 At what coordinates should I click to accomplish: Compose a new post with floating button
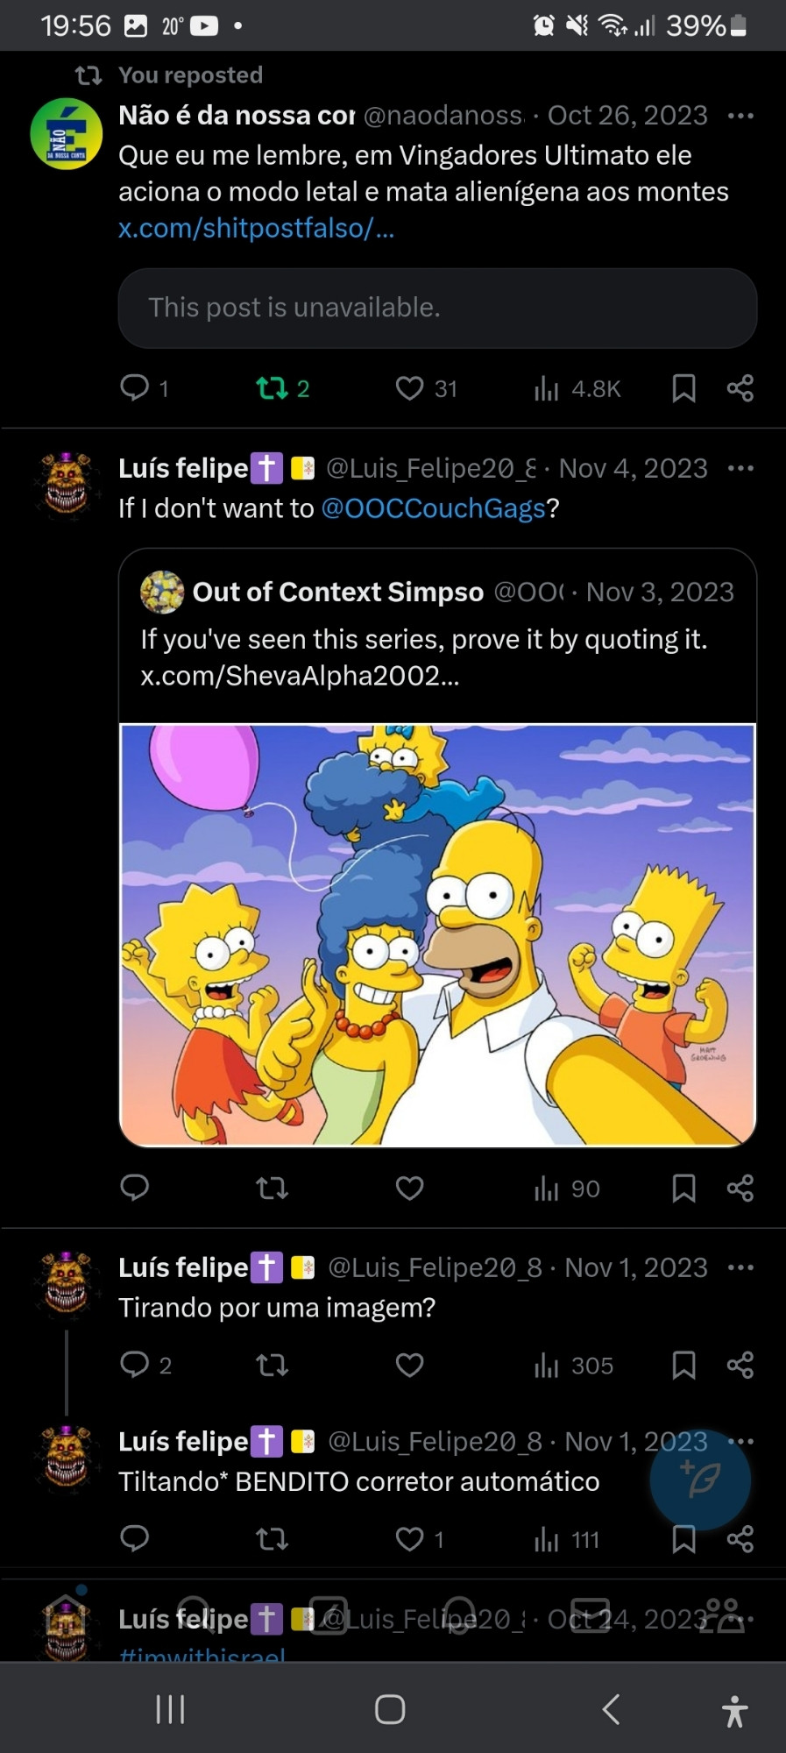pyautogui.click(x=700, y=1480)
